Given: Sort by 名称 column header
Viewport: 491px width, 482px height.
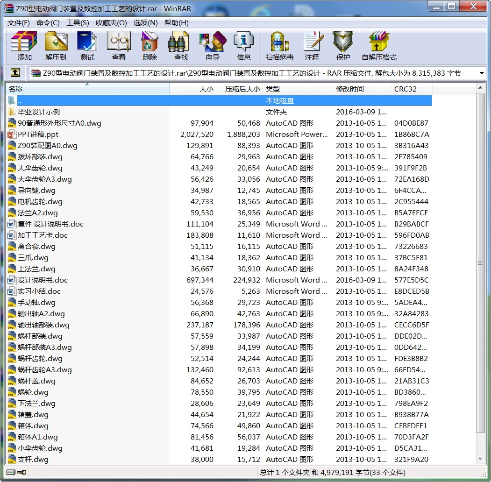Looking at the screenshot, I should tap(87, 89).
